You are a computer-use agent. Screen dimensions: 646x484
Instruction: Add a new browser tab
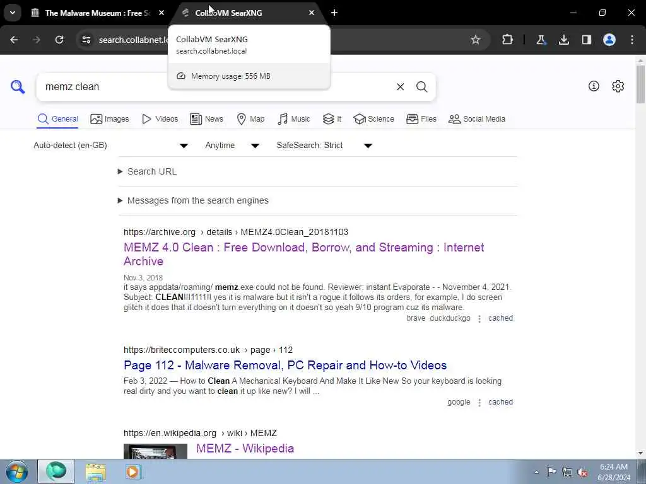tap(334, 13)
